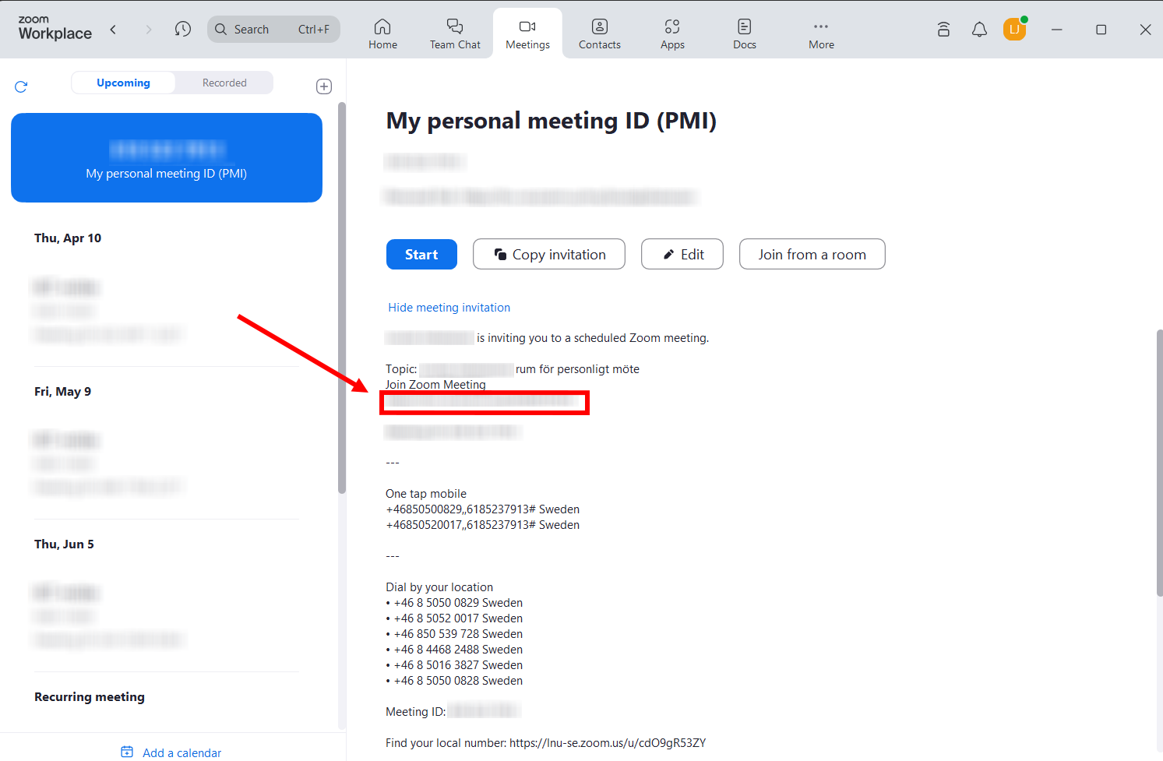Select the Meetings tab
The height and width of the screenshot is (761, 1163).
(527, 34)
